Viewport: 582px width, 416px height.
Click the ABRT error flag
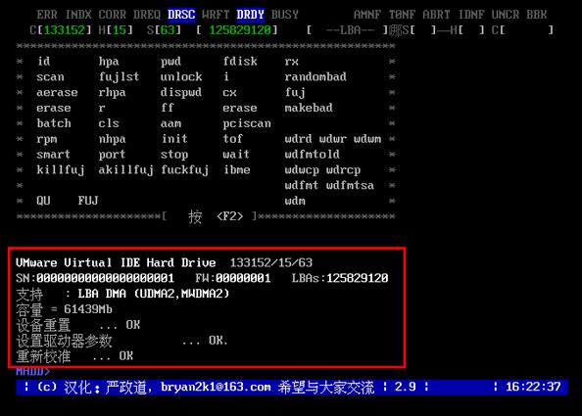pos(437,15)
